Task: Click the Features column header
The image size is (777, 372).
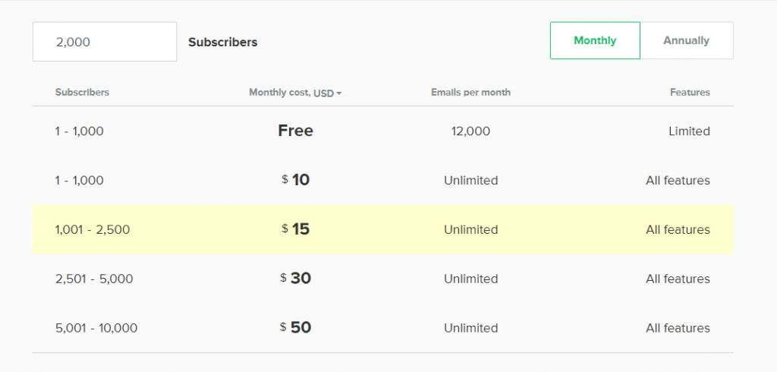Action: [690, 93]
